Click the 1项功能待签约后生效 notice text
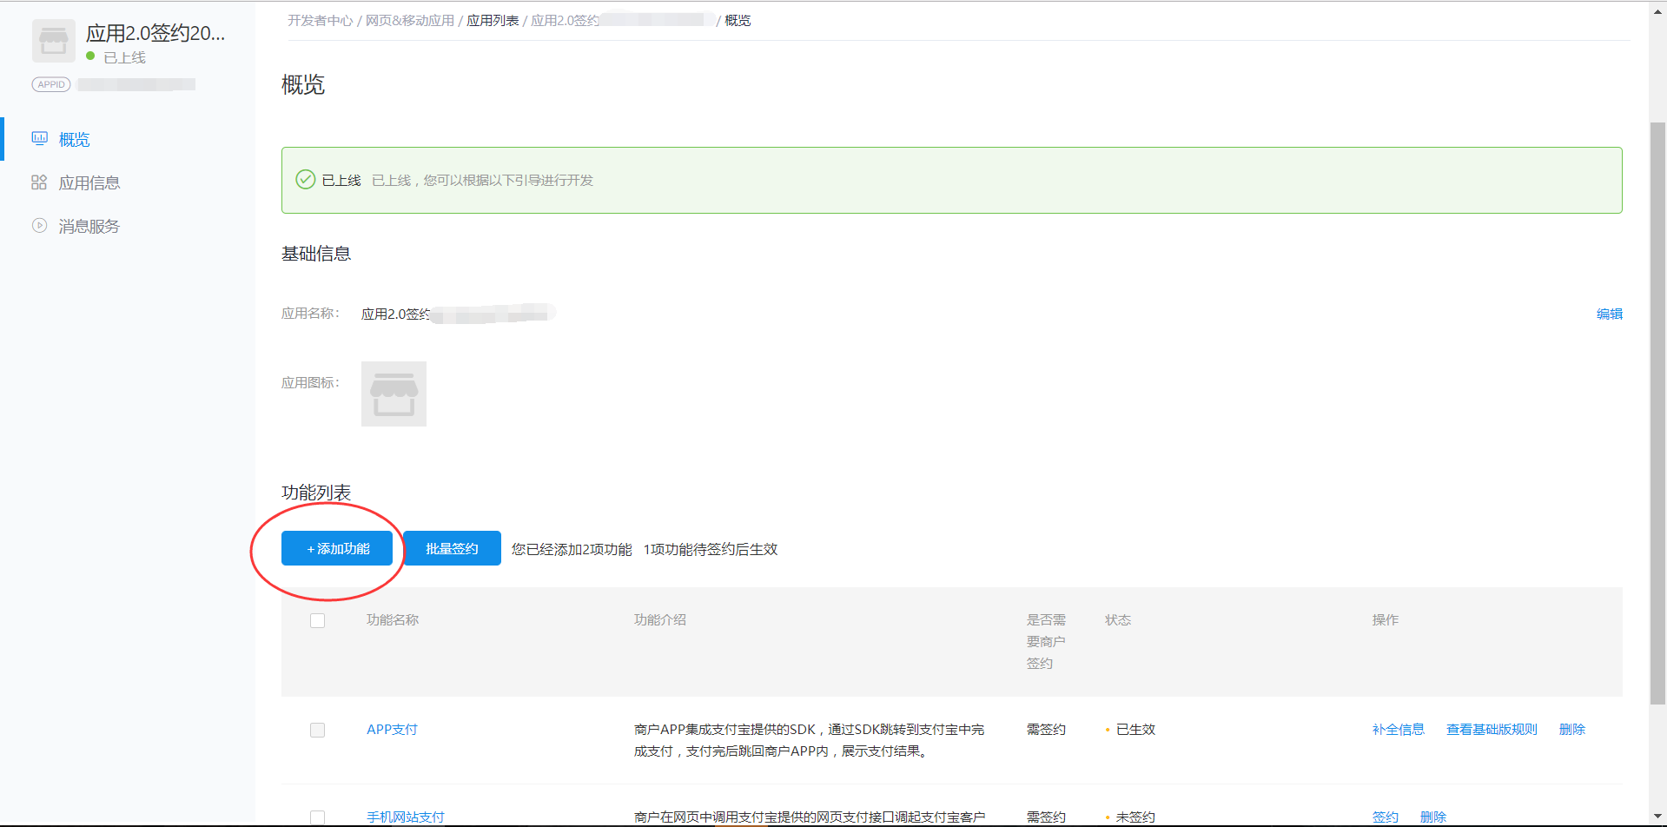1667x827 pixels. [711, 549]
